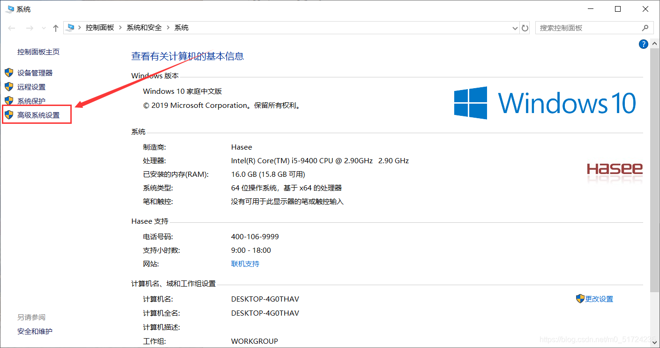Click support hours '9:00 - 18:00'
This screenshot has height=348, width=660.
(251, 250)
